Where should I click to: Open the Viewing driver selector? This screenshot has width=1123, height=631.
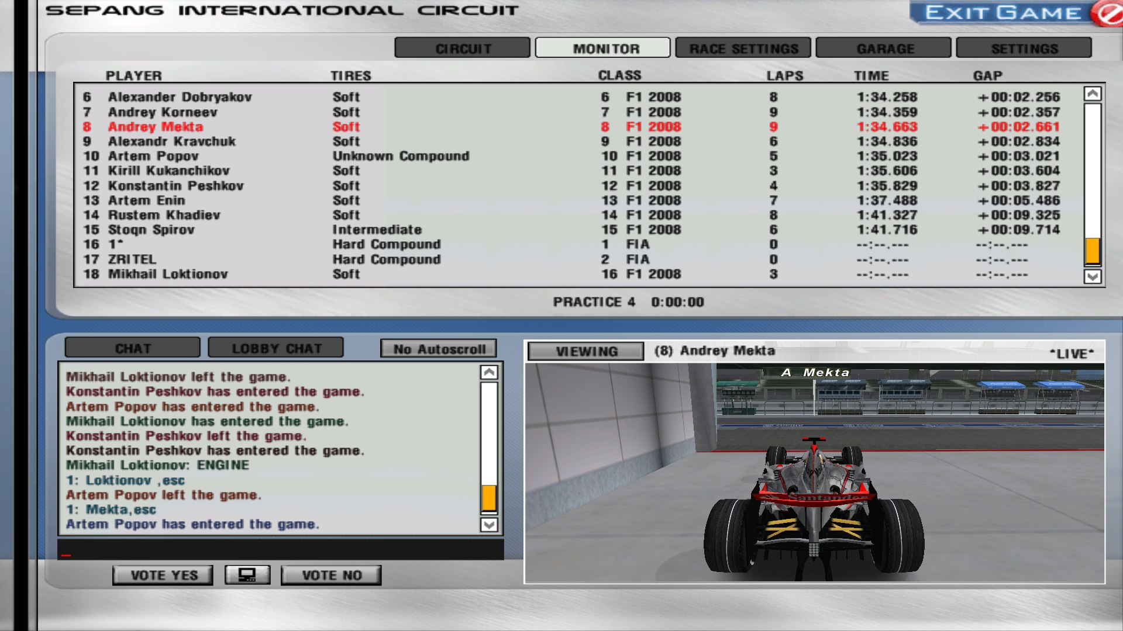(586, 351)
